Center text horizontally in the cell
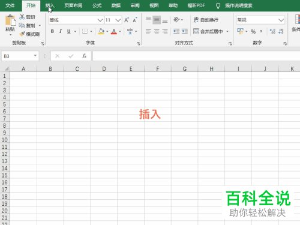This screenshot has height=225, width=300. point(157,31)
